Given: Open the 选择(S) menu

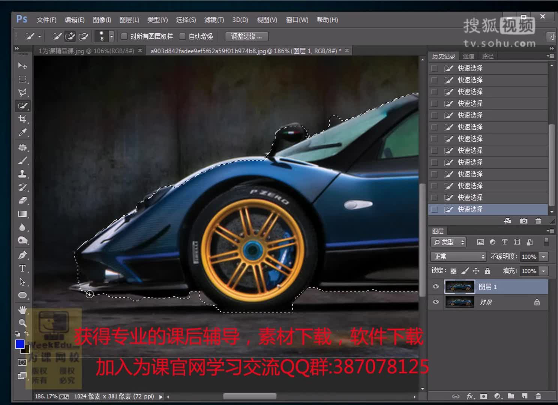Looking at the screenshot, I should click(x=186, y=20).
